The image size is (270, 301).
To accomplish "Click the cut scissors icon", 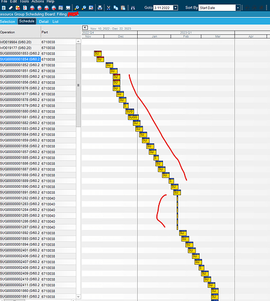I will point(108,8).
